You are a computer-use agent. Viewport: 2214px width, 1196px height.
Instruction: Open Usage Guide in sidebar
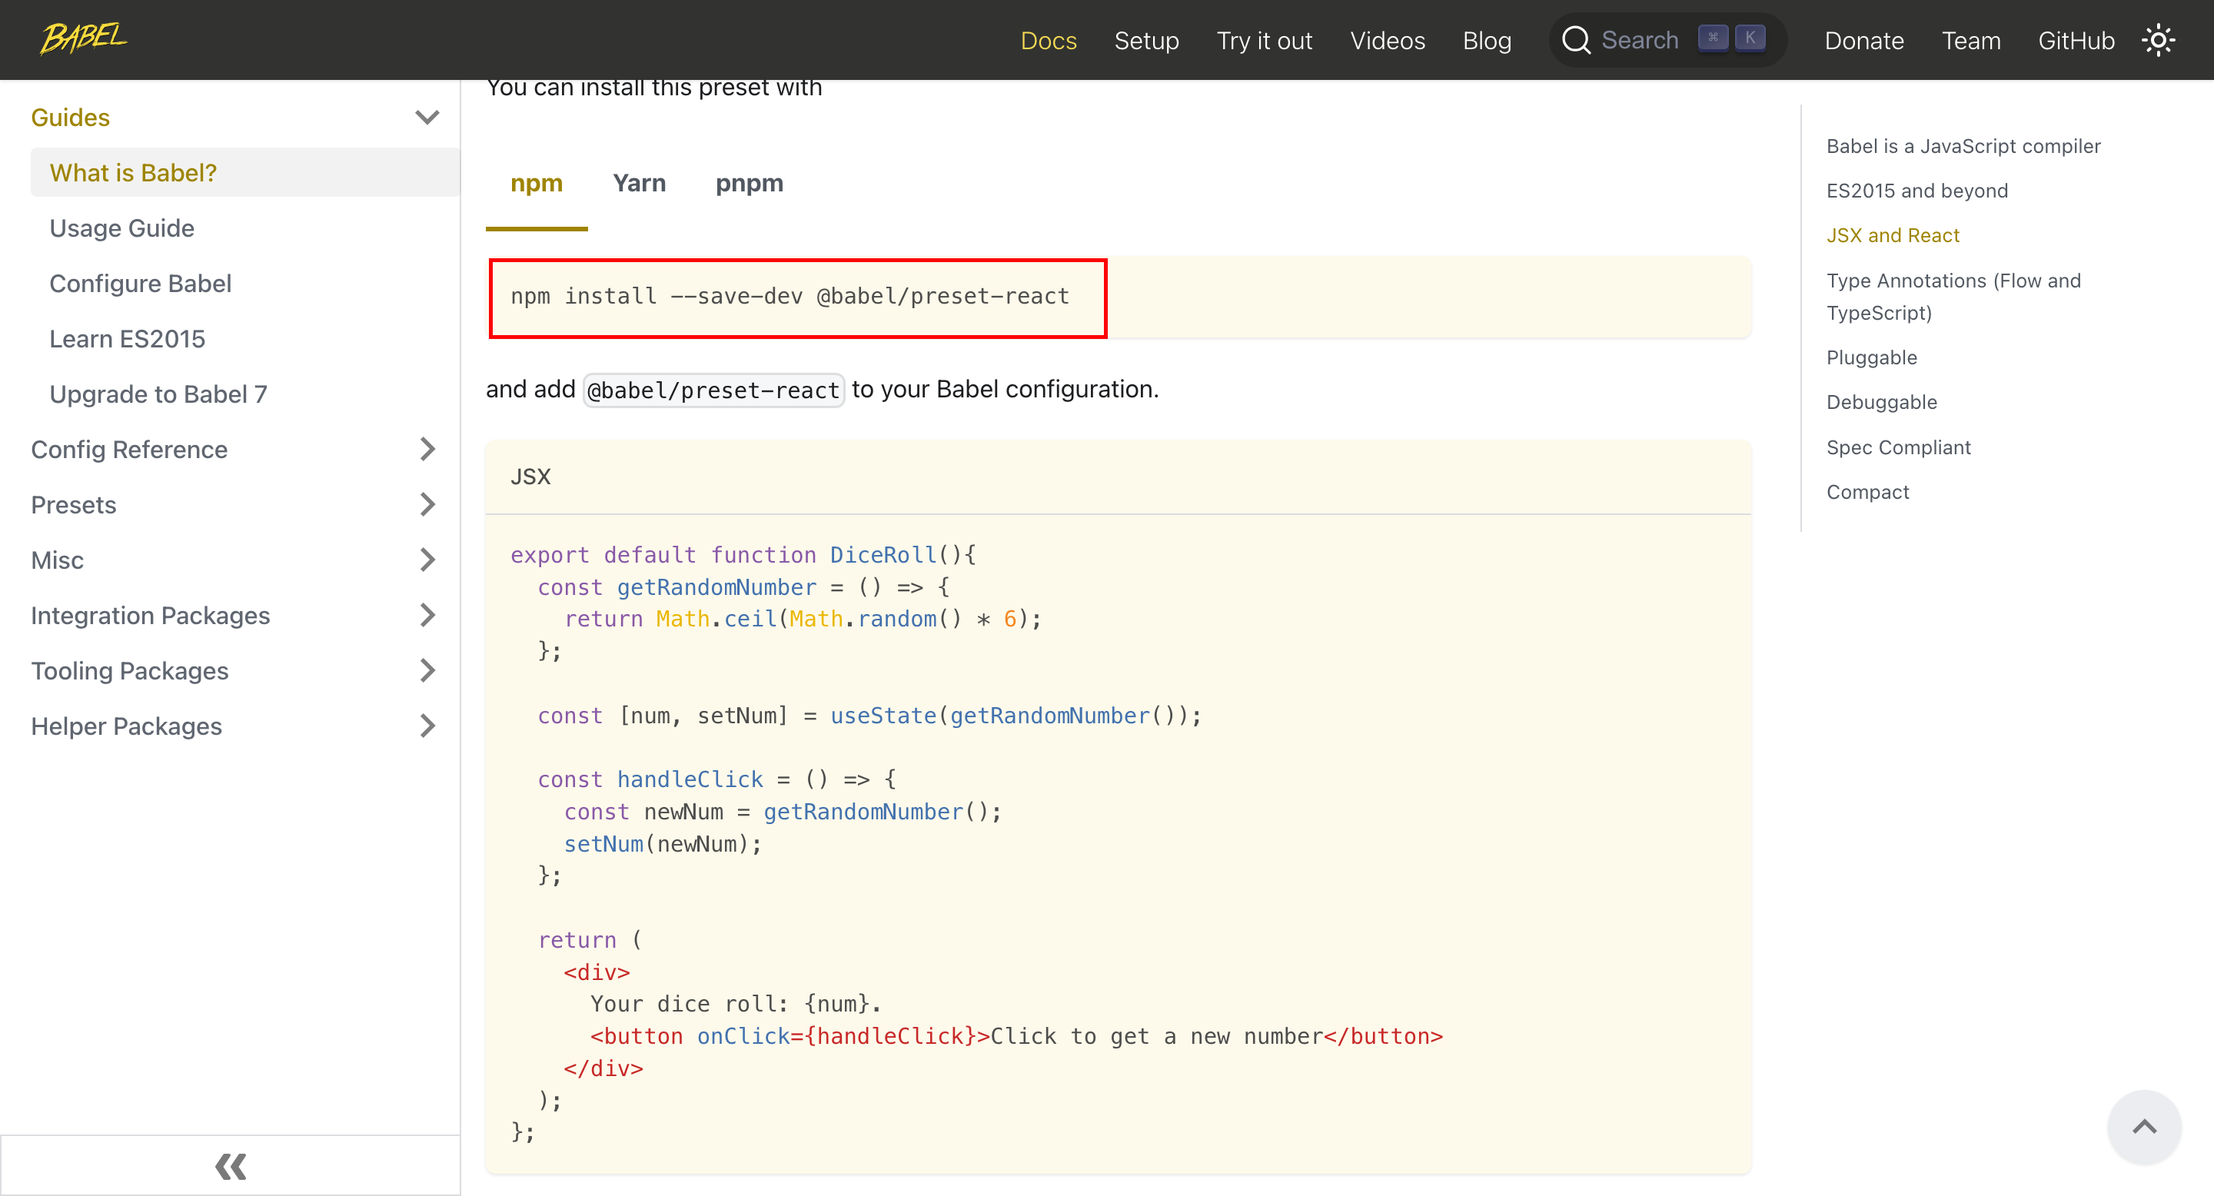coord(122,228)
